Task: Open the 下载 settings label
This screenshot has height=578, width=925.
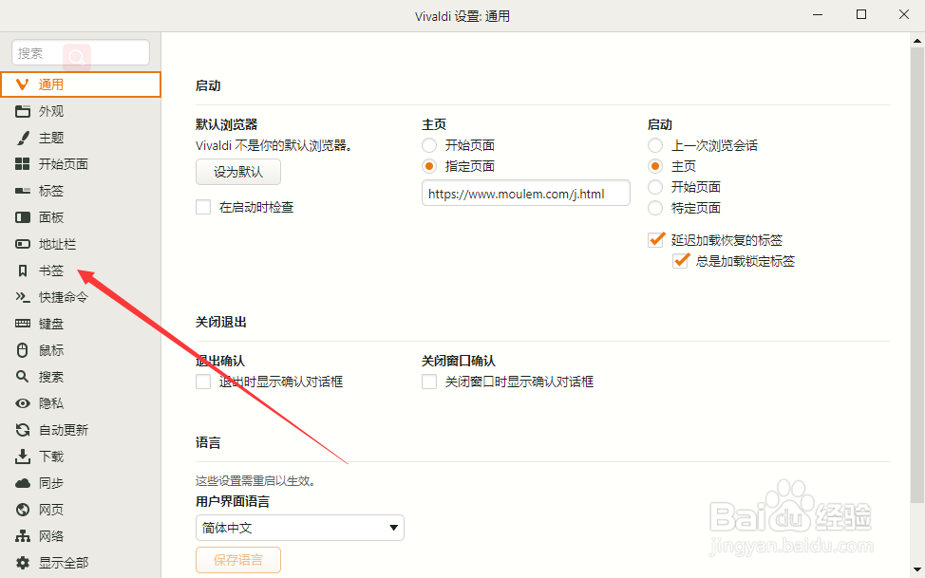Action: (x=51, y=457)
